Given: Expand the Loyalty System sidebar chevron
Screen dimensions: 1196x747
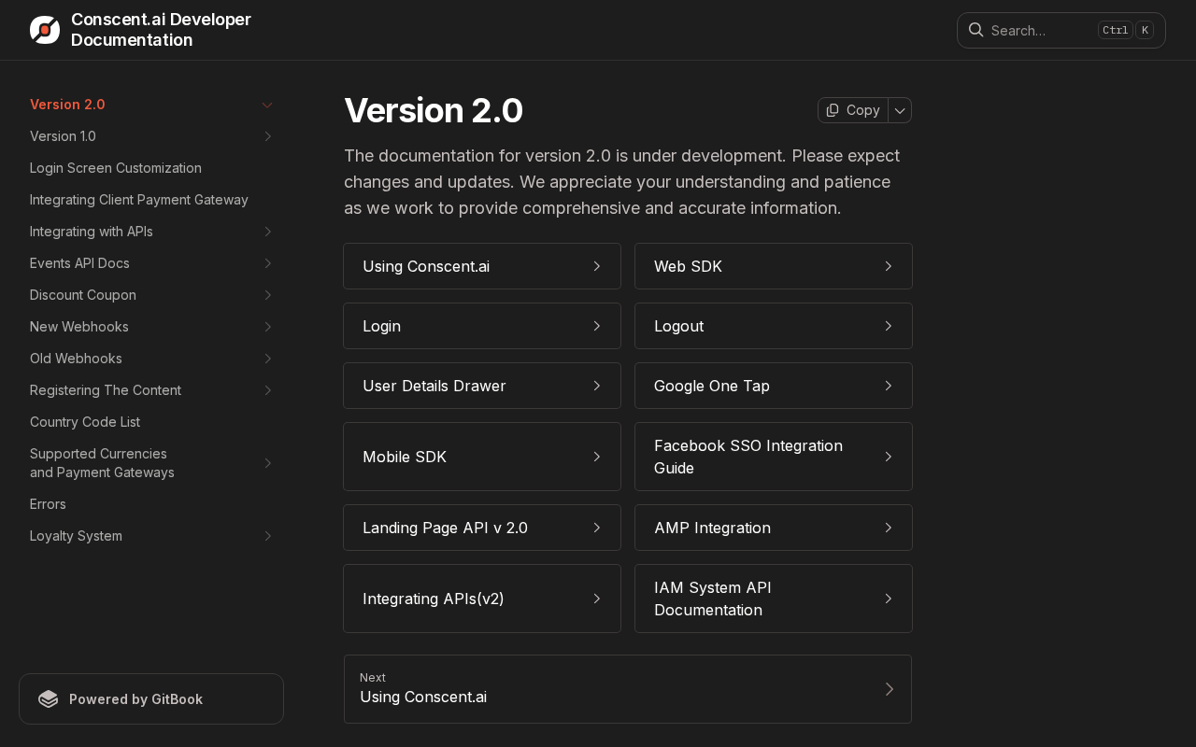Looking at the screenshot, I should (x=267, y=536).
